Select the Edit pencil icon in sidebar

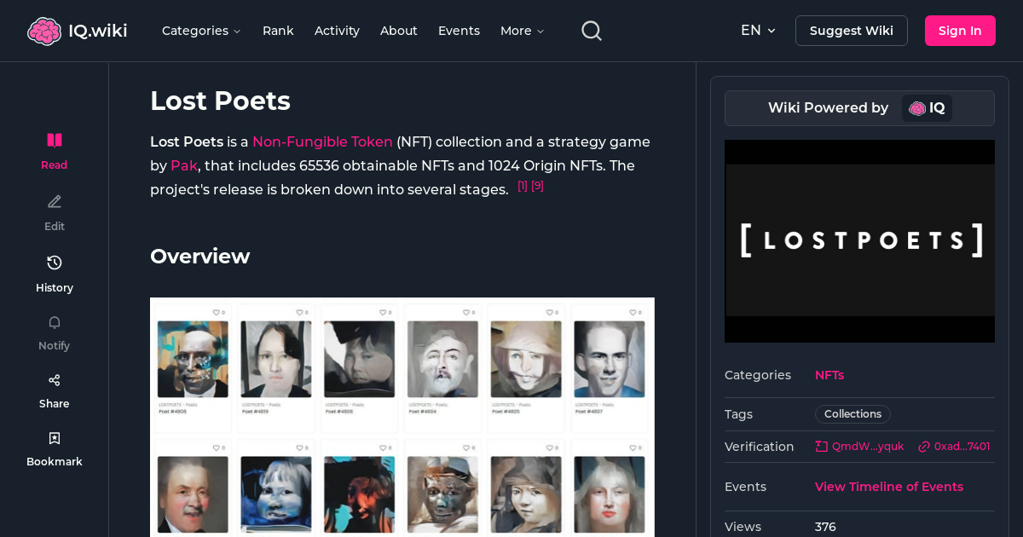pos(54,201)
